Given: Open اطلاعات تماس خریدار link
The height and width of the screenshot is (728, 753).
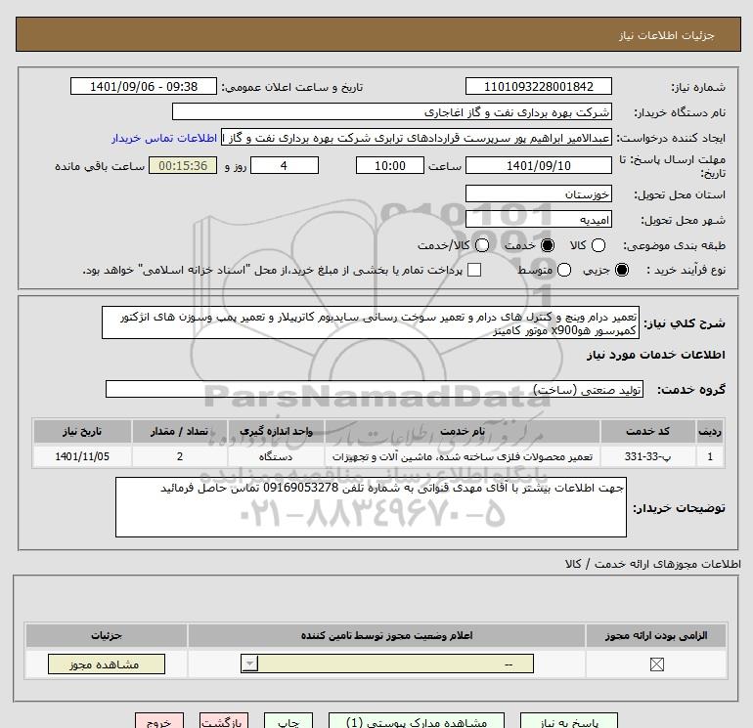Looking at the screenshot, I should click(x=164, y=138).
